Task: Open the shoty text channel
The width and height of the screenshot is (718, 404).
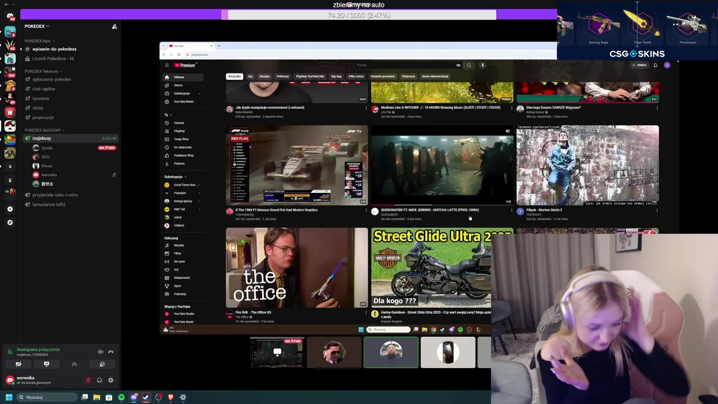Action: click(70, 108)
